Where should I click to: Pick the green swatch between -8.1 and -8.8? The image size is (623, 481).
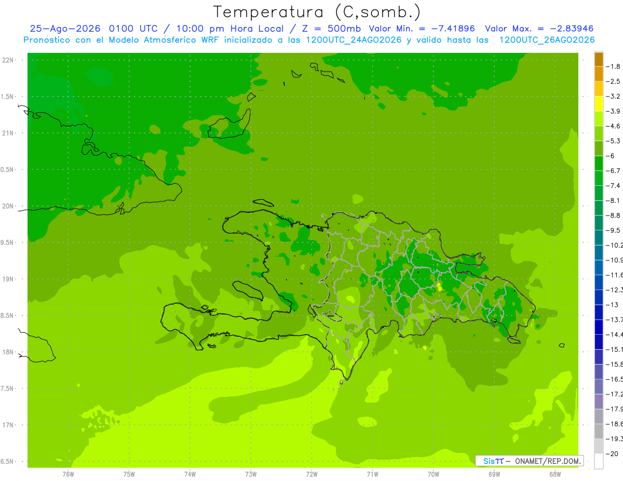point(599,208)
